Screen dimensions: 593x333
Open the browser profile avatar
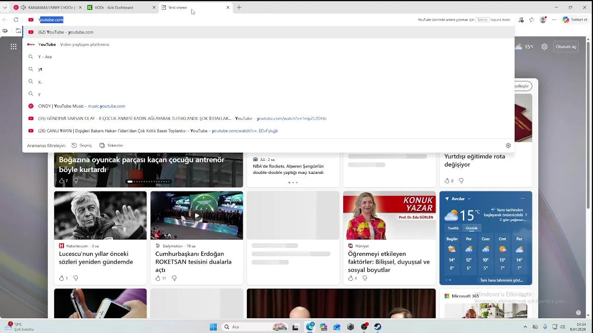[x=543, y=20]
